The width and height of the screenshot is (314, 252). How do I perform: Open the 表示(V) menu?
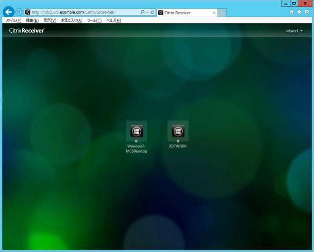click(50, 20)
